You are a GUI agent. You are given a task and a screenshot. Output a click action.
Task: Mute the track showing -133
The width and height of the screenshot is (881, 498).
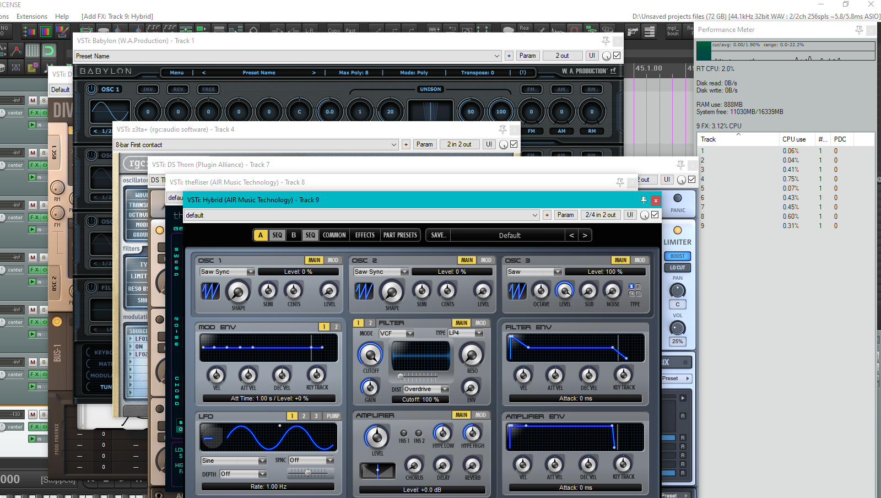[33, 414]
